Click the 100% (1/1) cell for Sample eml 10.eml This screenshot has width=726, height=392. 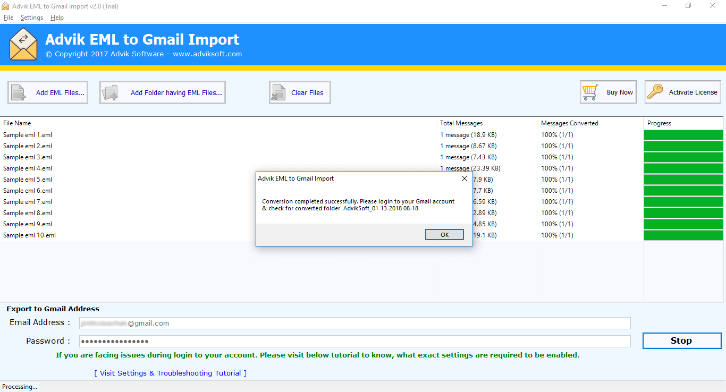coord(557,235)
